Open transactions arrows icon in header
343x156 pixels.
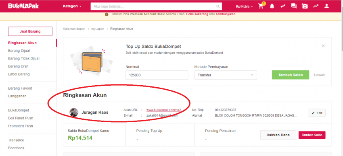click(x=283, y=6)
